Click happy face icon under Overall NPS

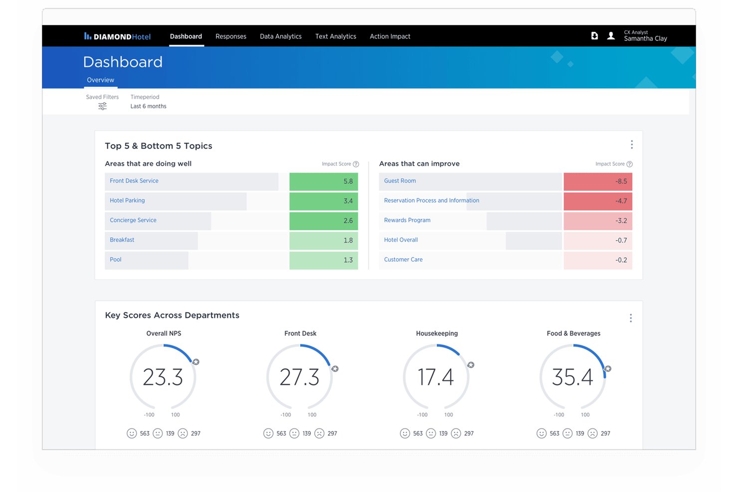click(132, 433)
